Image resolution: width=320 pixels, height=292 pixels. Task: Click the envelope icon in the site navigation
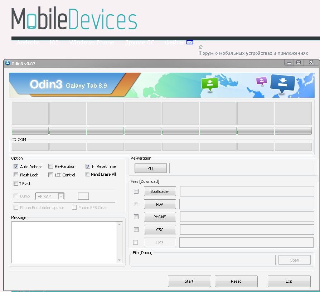pos(190,42)
